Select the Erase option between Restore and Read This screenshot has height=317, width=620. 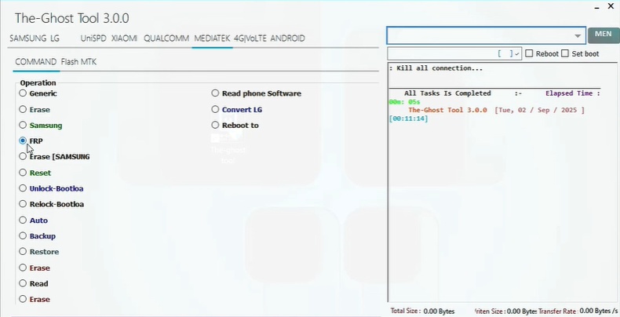(23, 268)
